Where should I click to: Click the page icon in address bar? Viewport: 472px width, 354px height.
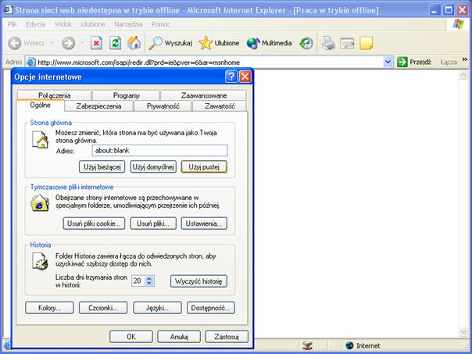30,63
